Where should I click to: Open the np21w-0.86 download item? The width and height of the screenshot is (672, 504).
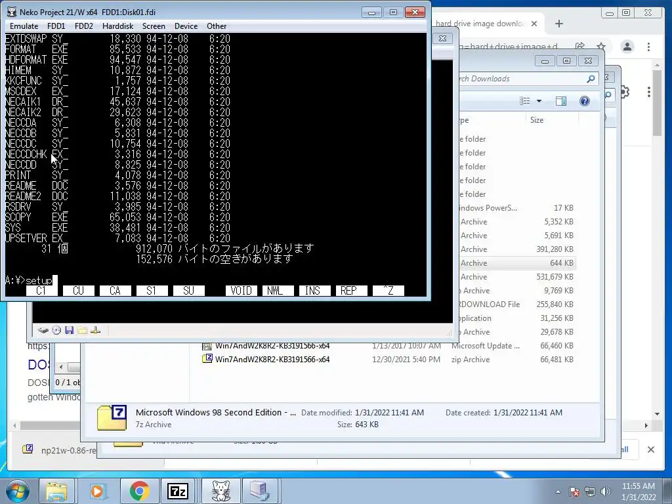60,450
